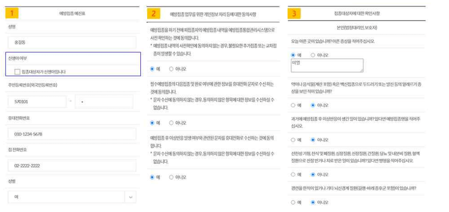Click the 집 전화번호 field with 02-2222-2222
The width and height of the screenshot is (449, 212).
pos(72,166)
